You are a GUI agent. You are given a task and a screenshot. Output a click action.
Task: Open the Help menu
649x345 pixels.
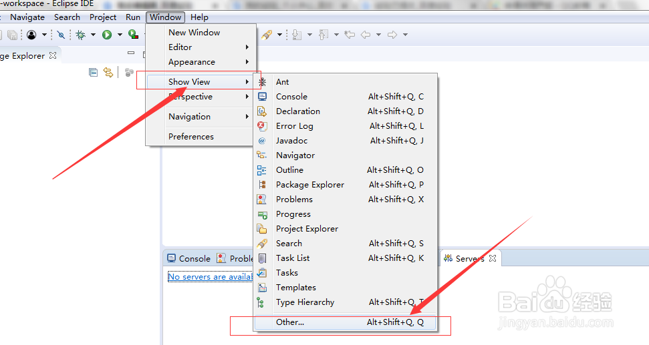click(199, 17)
